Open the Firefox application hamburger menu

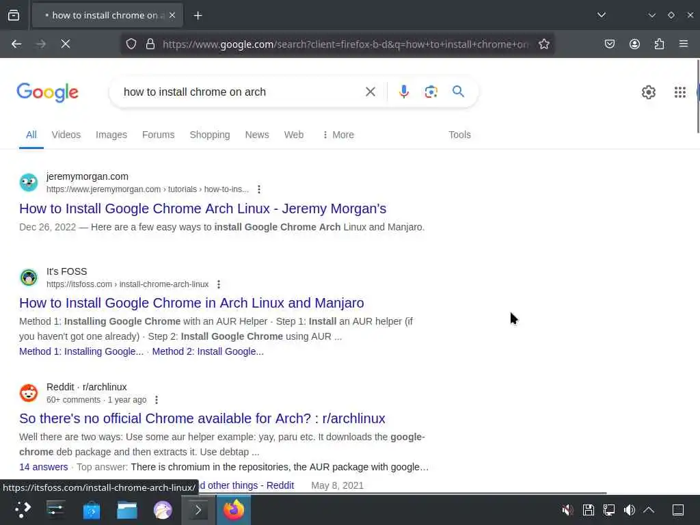(x=683, y=44)
